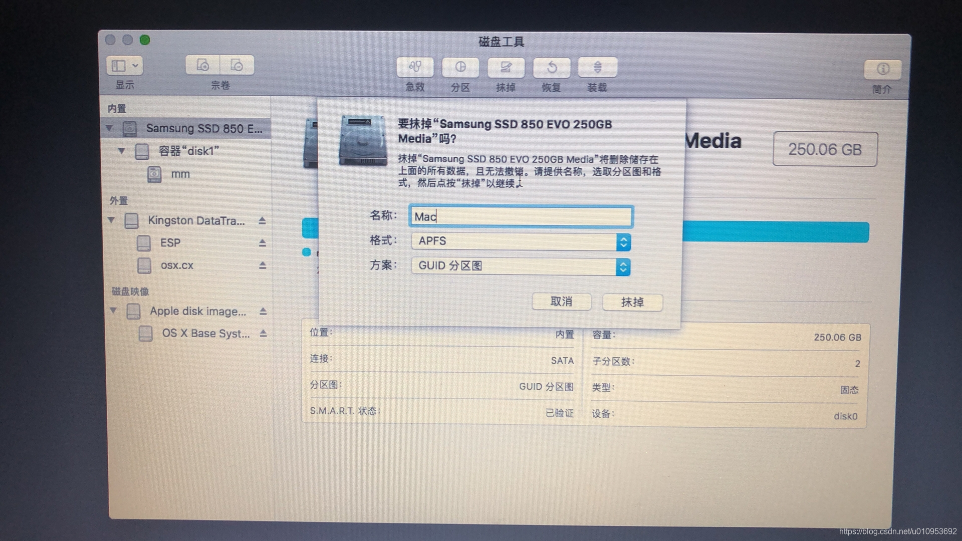
Task: Click the SATA connection value
Action: click(562, 361)
